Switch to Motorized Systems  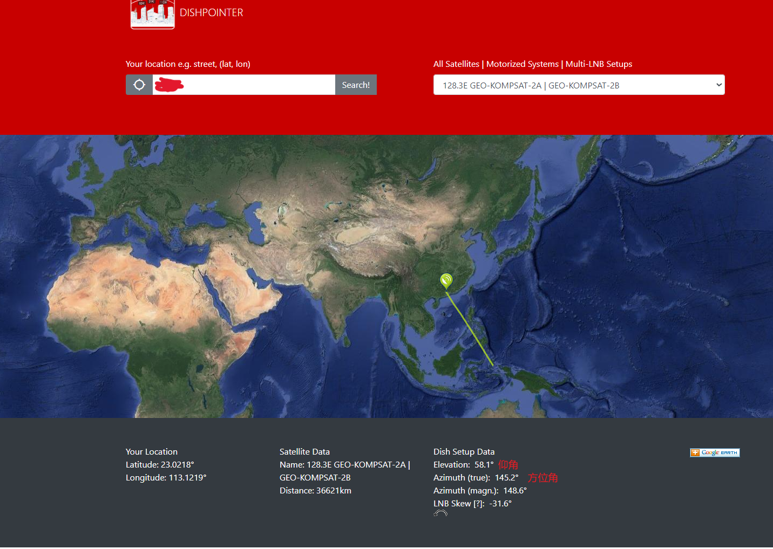(522, 64)
